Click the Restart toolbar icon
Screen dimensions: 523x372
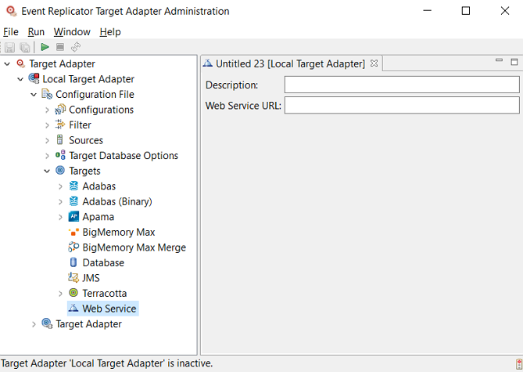76,48
